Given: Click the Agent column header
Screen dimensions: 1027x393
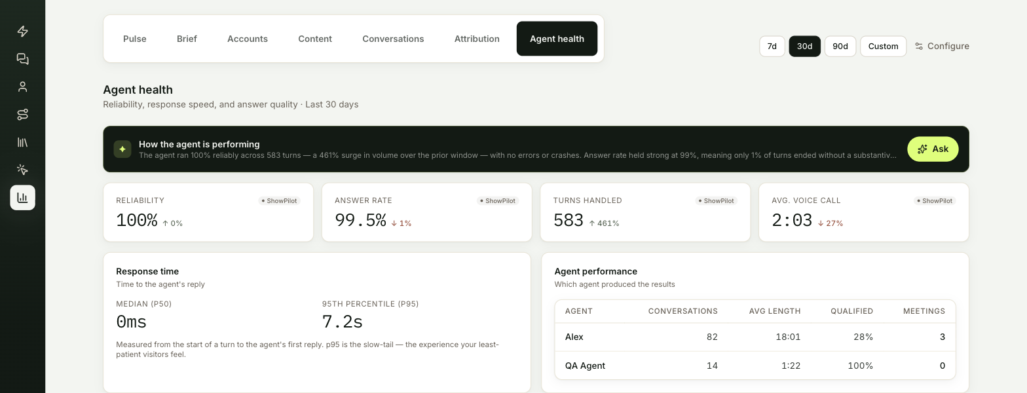Looking at the screenshot, I should point(579,311).
